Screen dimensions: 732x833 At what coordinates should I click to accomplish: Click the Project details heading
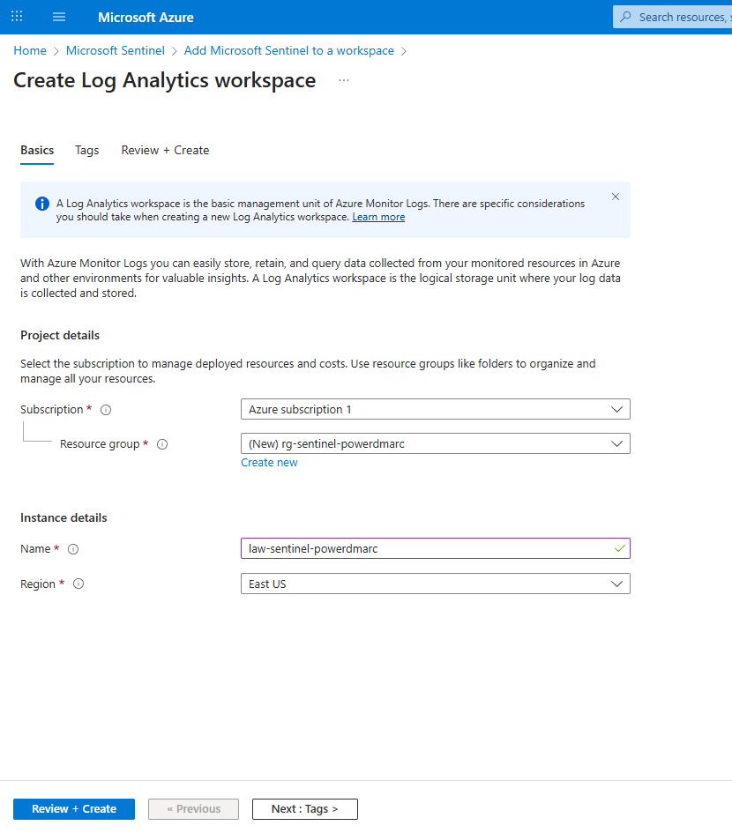click(x=60, y=335)
